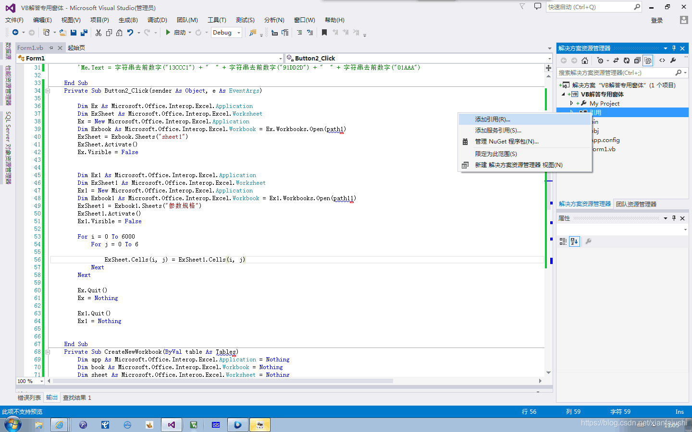Click the Pending Changes Filter clock icon
The width and height of the screenshot is (692, 432).
[600, 60]
